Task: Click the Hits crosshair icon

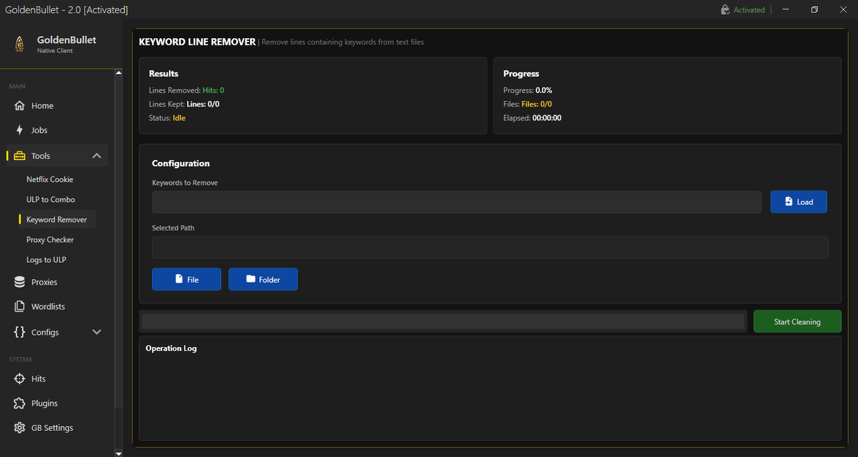Action: pos(19,379)
